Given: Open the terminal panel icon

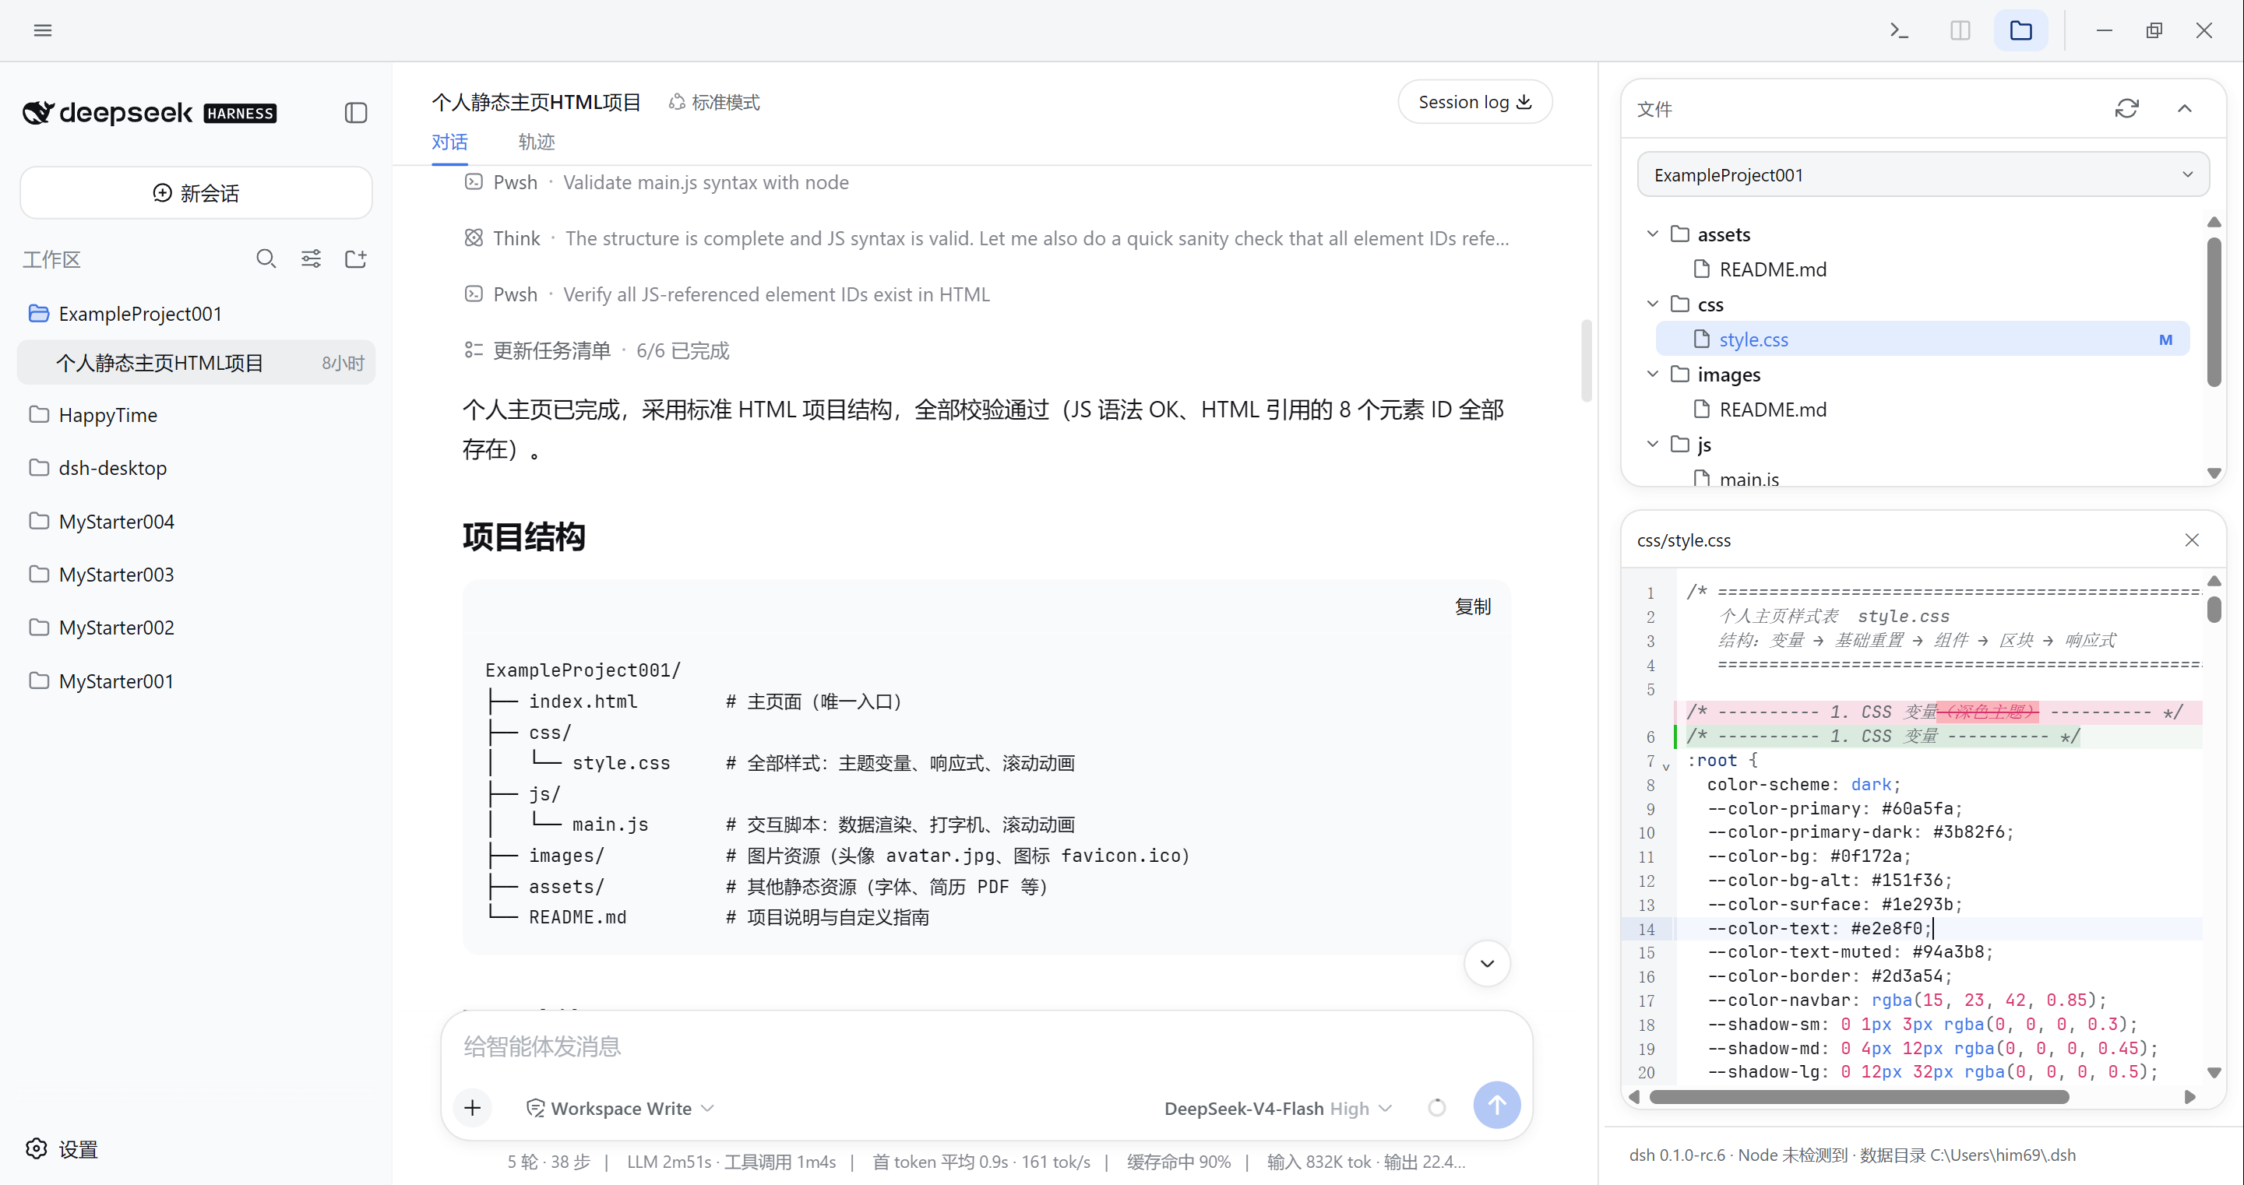Looking at the screenshot, I should (x=1899, y=30).
